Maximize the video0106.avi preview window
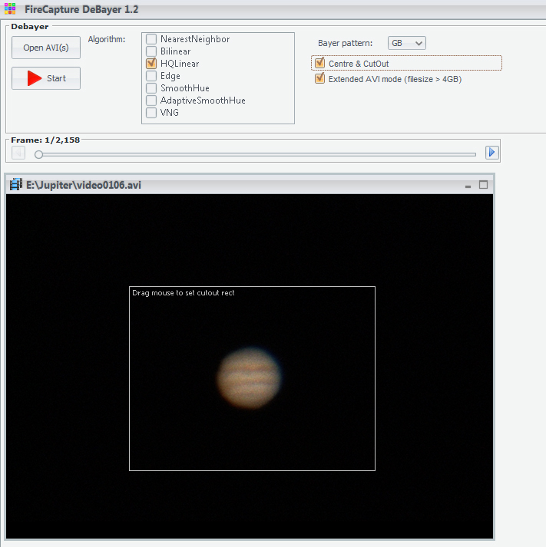Viewport: 546px width, 547px height. (x=483, y=185)
